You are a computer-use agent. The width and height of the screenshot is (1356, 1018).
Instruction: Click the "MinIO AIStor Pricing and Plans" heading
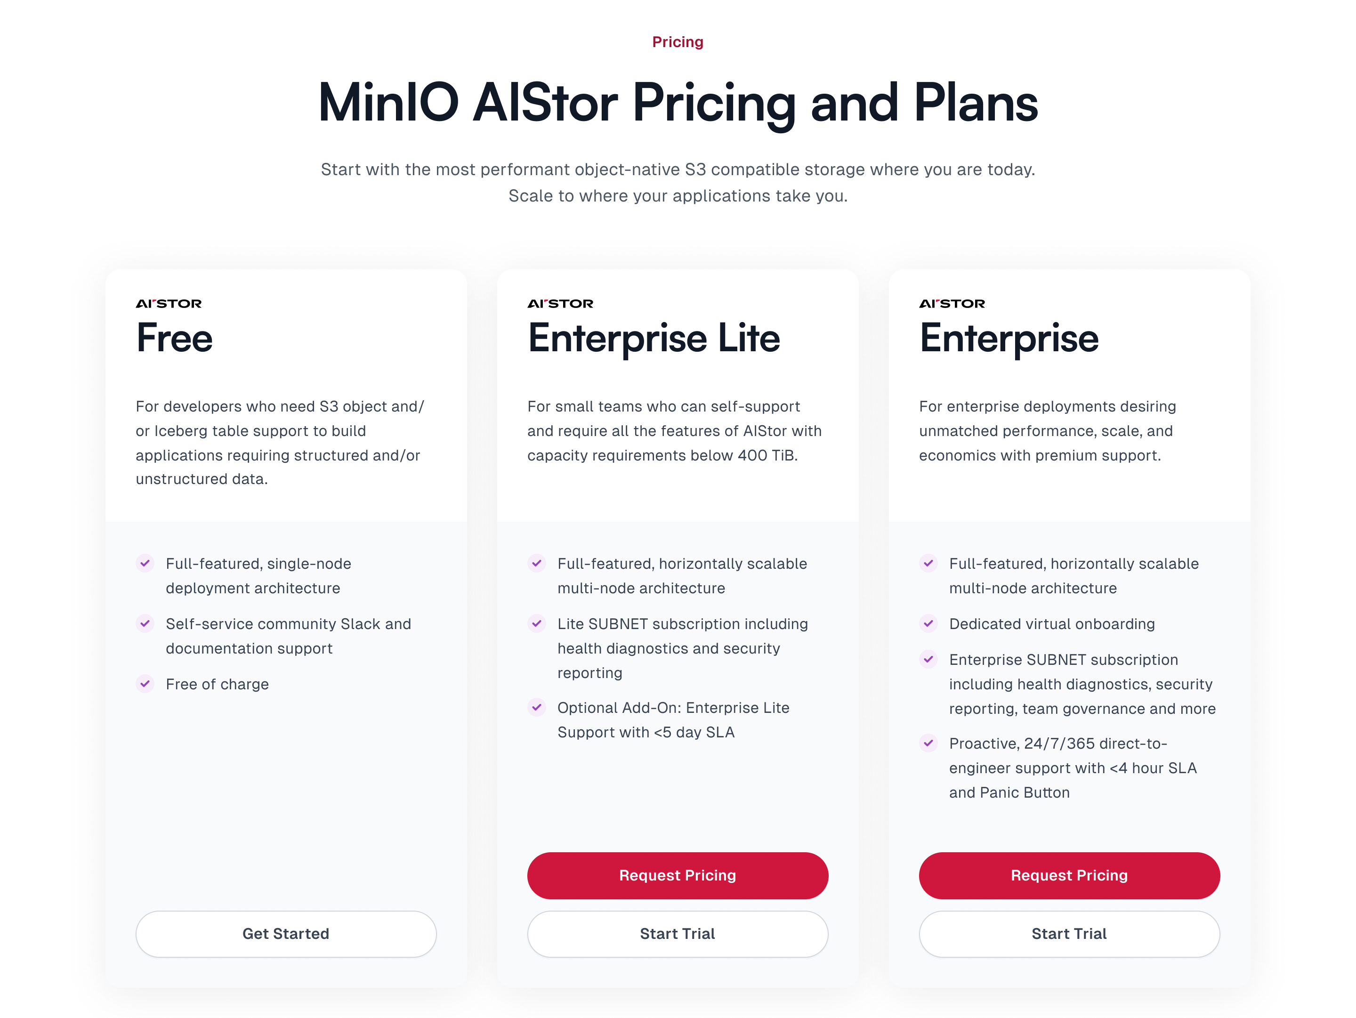click(x=678, y=102)
